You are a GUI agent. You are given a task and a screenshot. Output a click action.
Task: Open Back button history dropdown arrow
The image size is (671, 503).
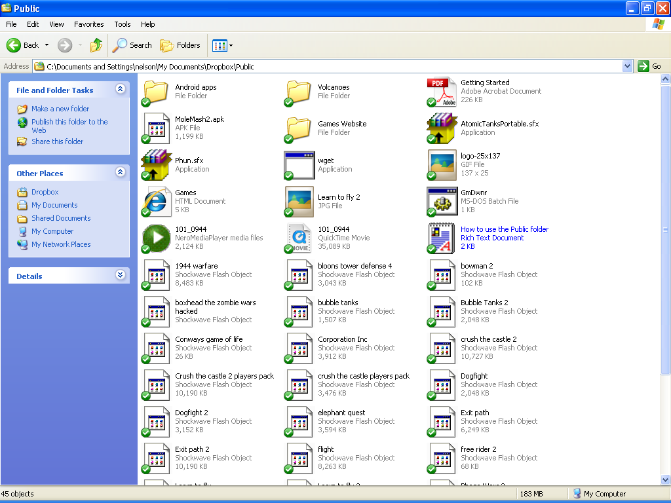pos(47,45)
